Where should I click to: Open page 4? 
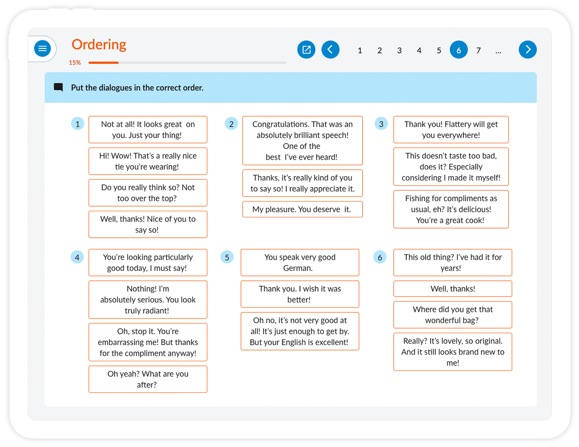coord(419,51)
